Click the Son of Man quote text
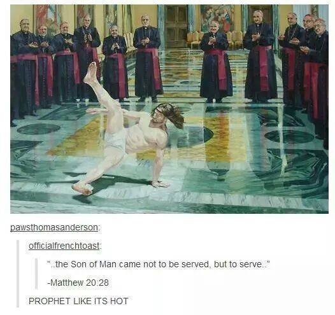The width and height of the screenshot is (335, 315). [x=159, y=265]
